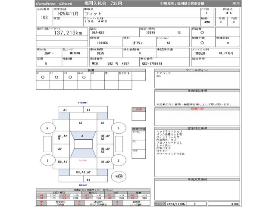
Task: Click the circle mark under 保証書
Action: (x=202, y=33)
